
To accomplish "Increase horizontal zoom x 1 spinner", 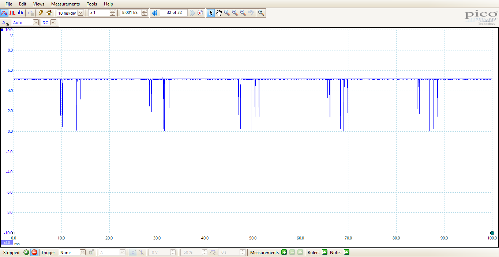I will click(x=112, y=11).
